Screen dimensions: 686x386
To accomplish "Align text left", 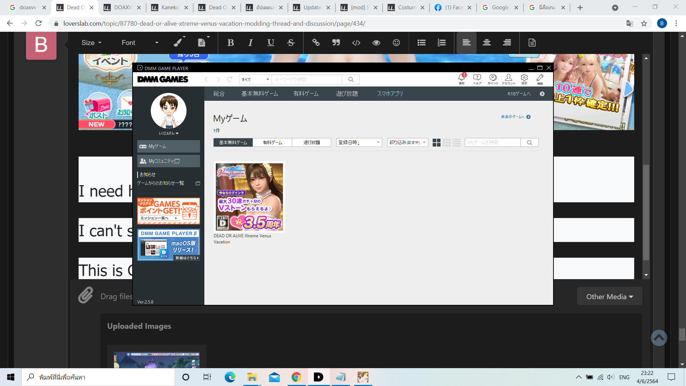I will (466, 43).
